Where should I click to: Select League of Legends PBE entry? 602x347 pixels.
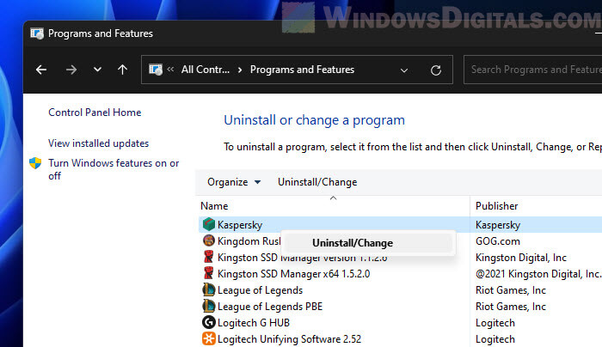point(270,307)
